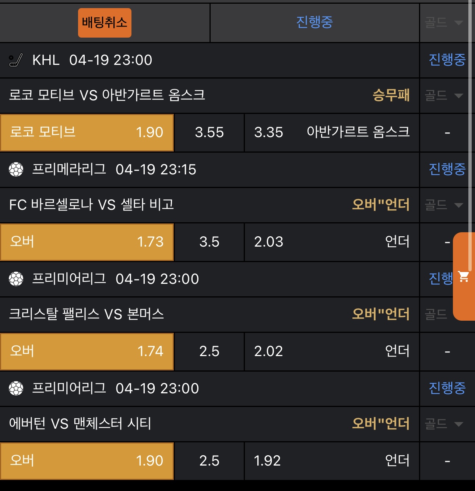475x491 pixels.
Task: Pick 언더 2.03 for FC 바르셀로나 match
Action: 331,242
